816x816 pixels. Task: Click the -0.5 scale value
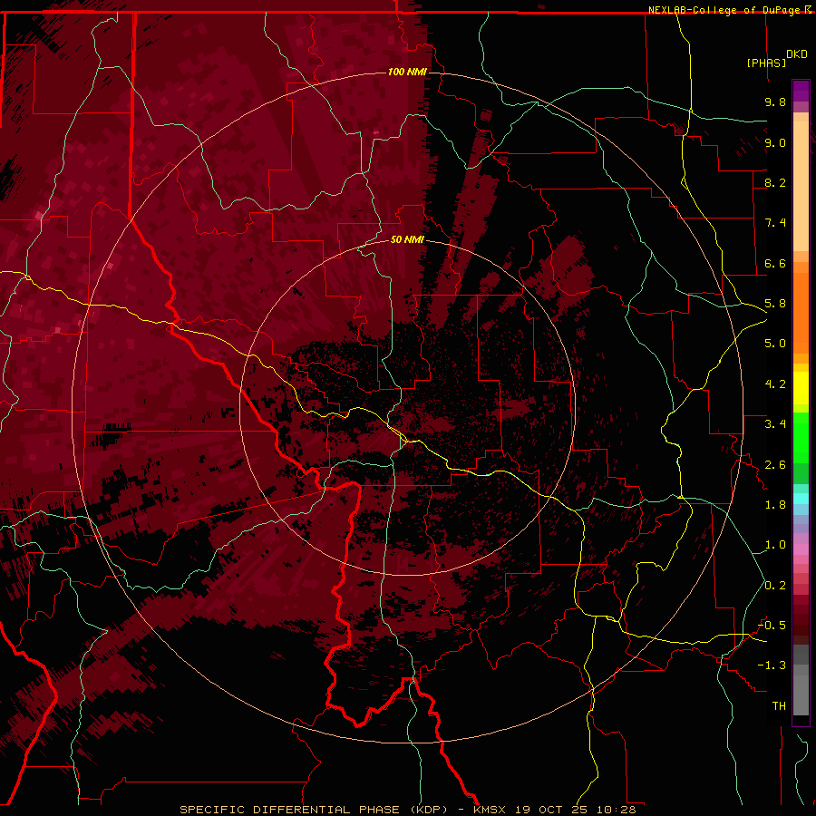(772, 626)
